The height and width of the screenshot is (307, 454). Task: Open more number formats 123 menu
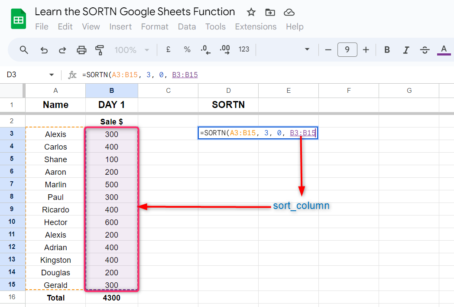[x=244, y=49]
